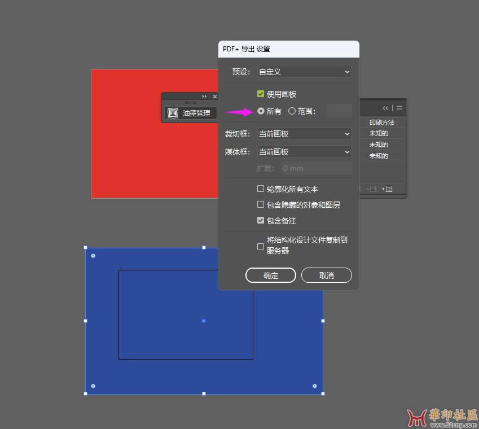Click the 油墨管理 panel icon
This screenshot has width=479, height=429.
click(x=173, y=113)
